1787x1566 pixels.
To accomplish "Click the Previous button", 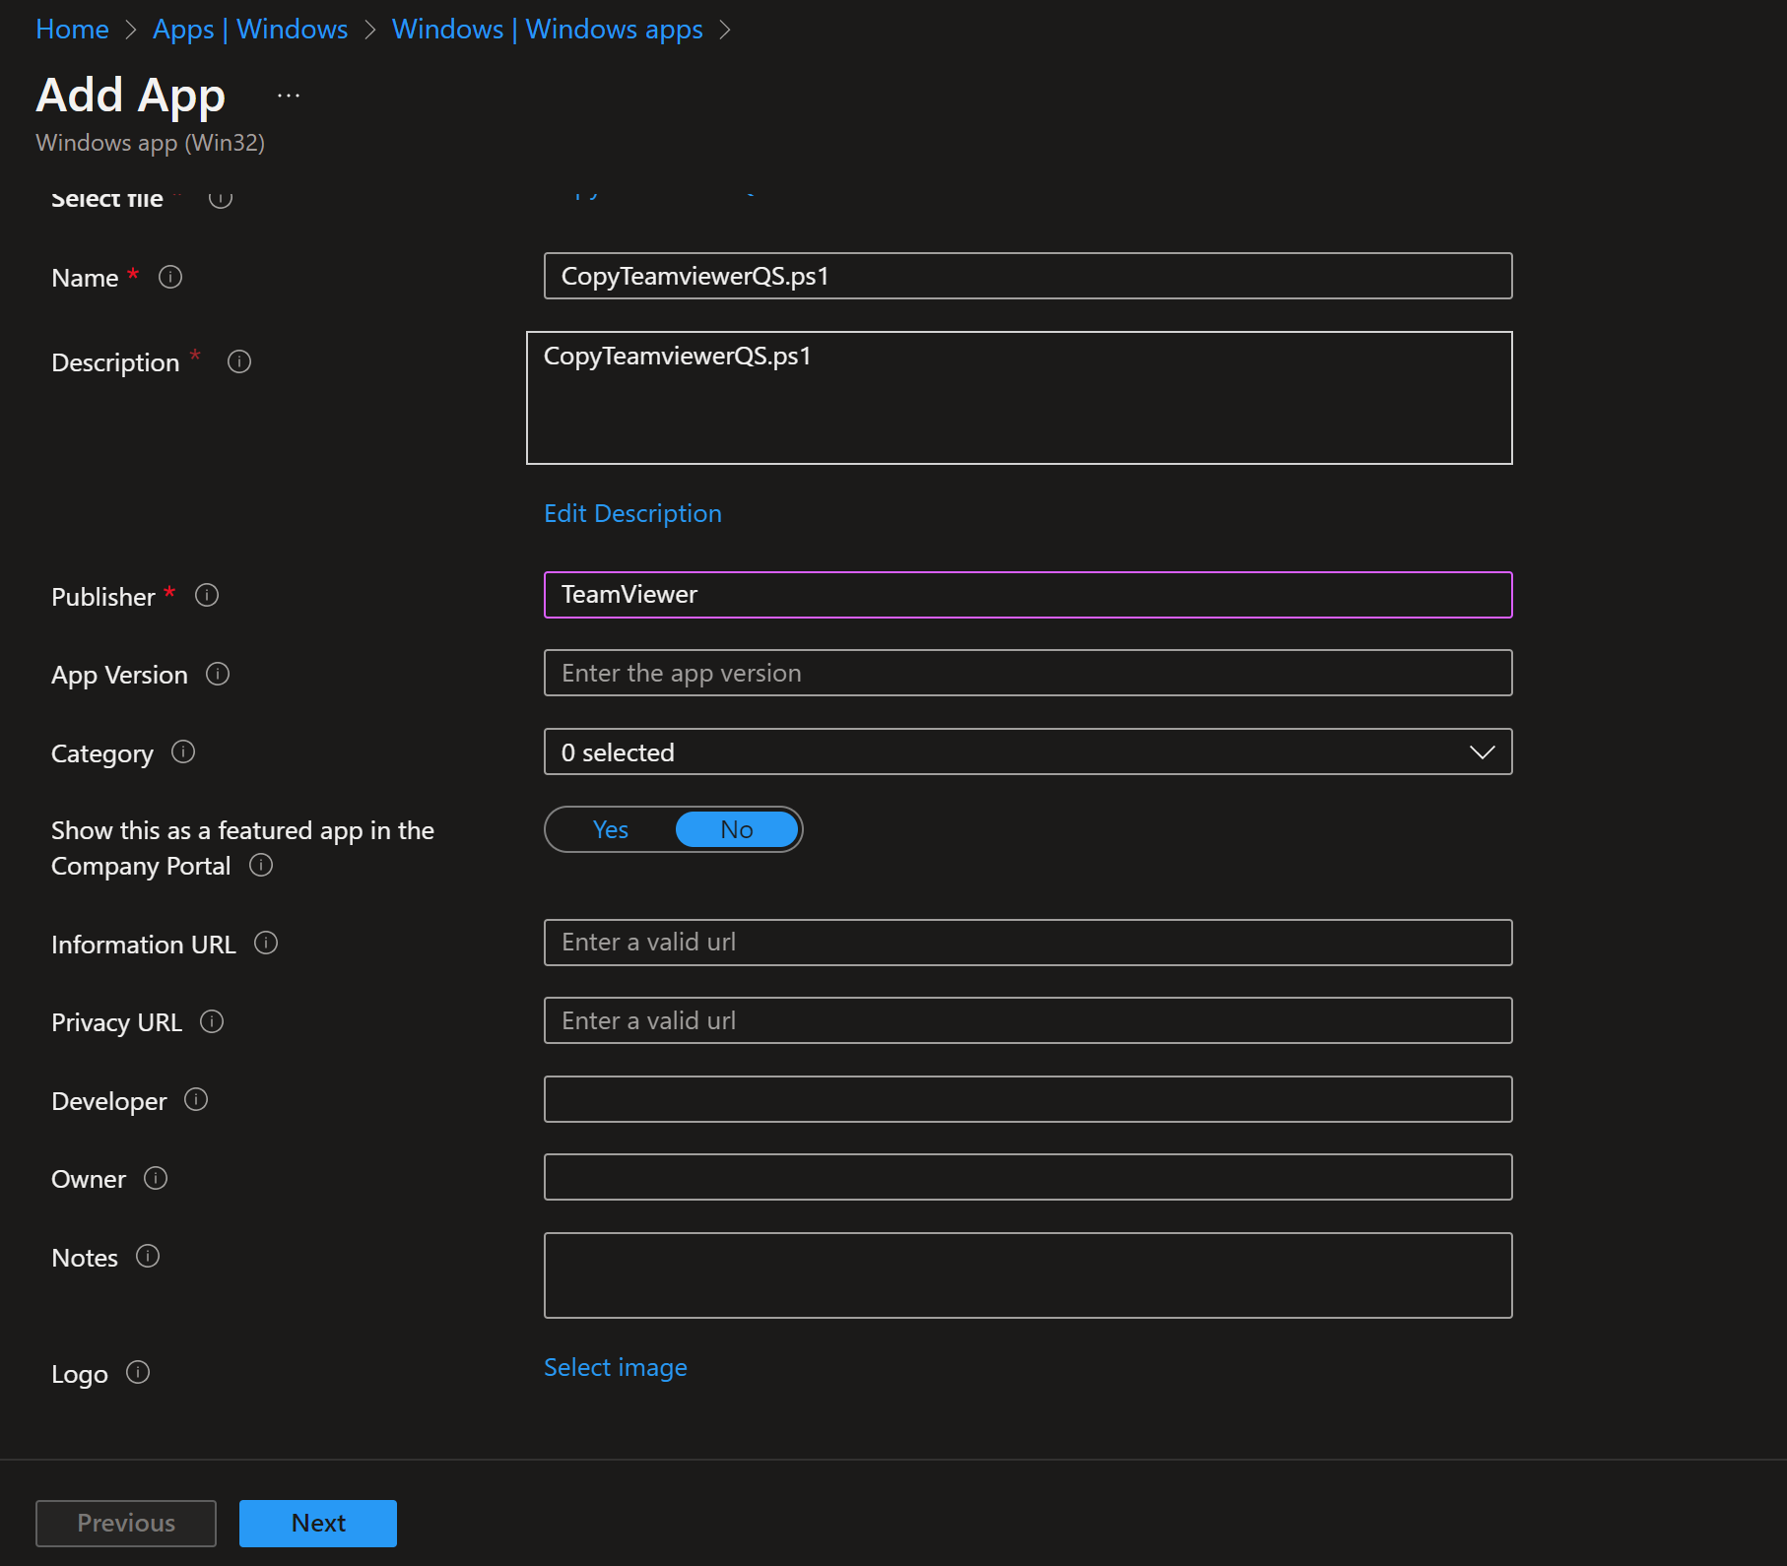I will click(125, 1523).
